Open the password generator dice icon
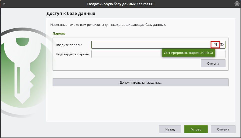Screen dimensions: 241x138 coord(215,45)
